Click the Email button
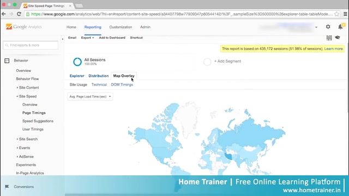Viewport: 349px width, 196px height. 72,38
